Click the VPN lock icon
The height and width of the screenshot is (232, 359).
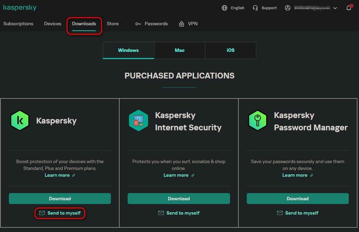pos(181,24)
